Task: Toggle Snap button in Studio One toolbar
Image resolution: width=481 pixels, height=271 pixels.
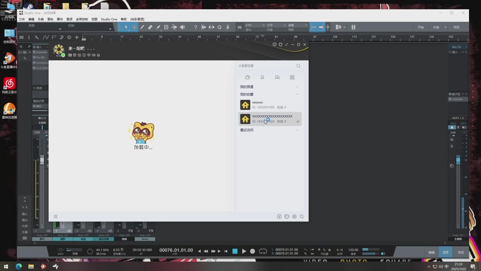Action: tap(313, 27)
